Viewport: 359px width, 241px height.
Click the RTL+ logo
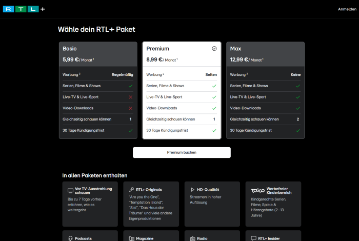[24, 9]
